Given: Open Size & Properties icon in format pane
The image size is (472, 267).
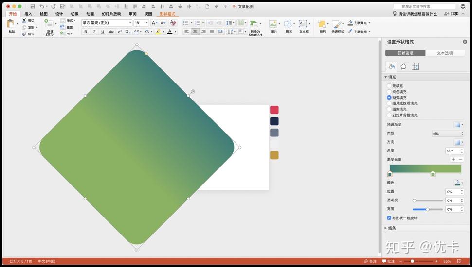Looking at the screenshot, I should pyautogui.click(x=416, y=67).
